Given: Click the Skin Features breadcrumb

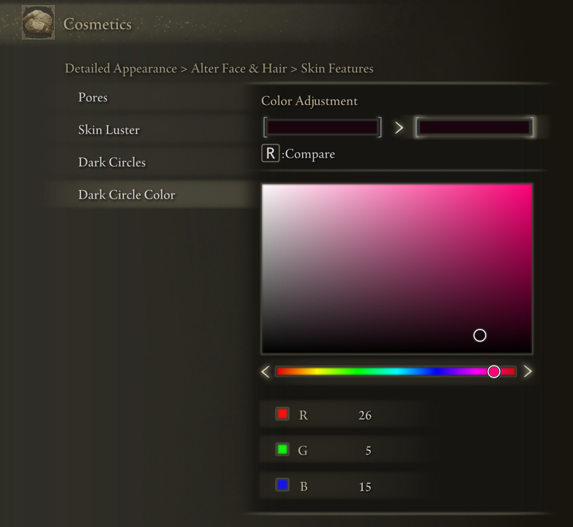Looking at the screenshot, I should 337,68.
